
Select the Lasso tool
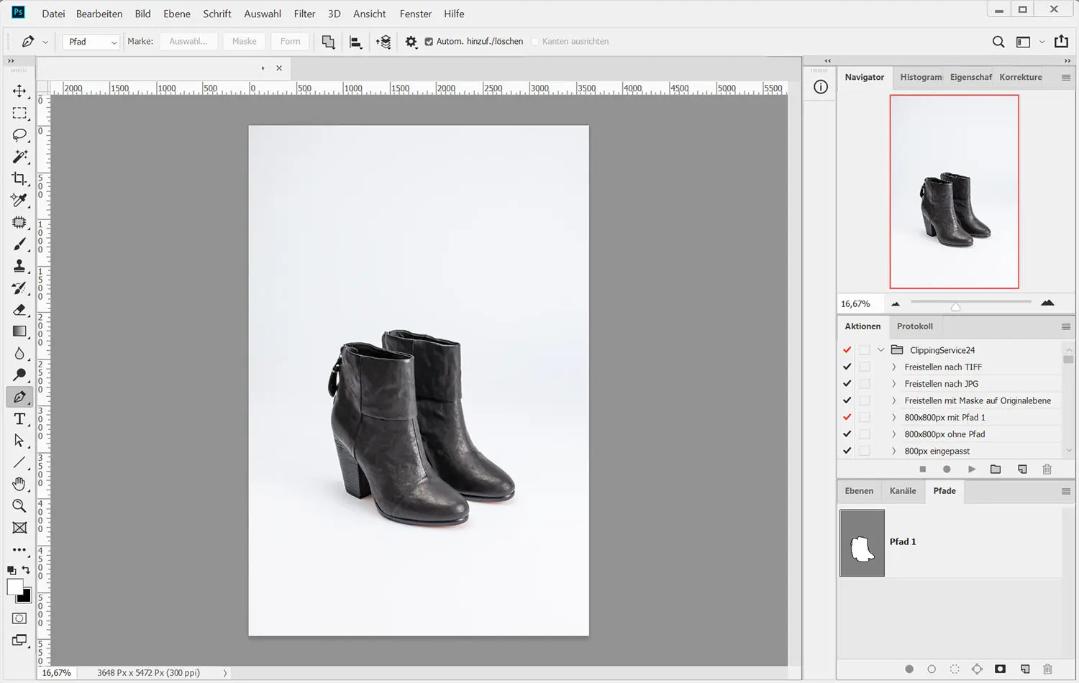click(x=19, y=135)
